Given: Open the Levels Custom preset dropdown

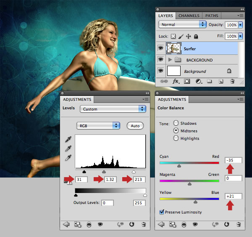Looking at the screenshot, I should (113, 109).
